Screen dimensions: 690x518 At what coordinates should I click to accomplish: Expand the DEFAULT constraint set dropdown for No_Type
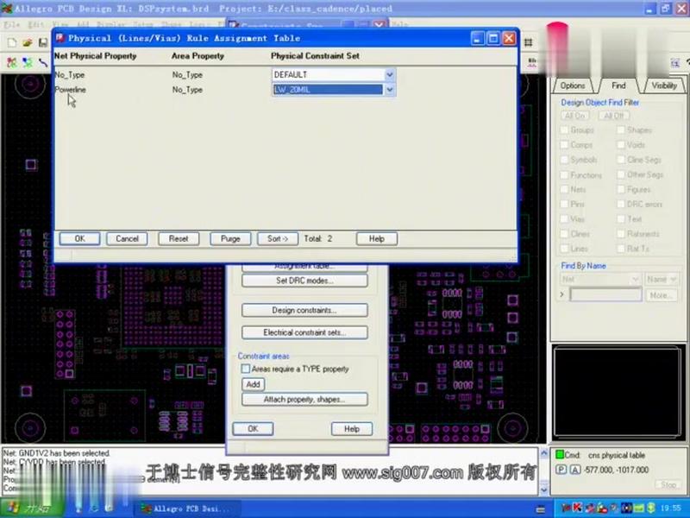(x=389, y=74)
